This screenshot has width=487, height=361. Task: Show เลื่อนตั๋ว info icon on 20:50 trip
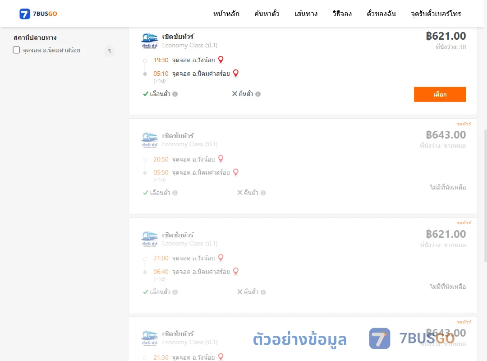[x=175, y=193]
